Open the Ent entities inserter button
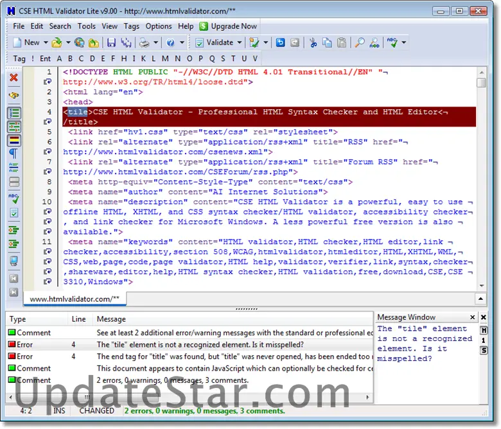501x429 pixels. tap(45, 58)
